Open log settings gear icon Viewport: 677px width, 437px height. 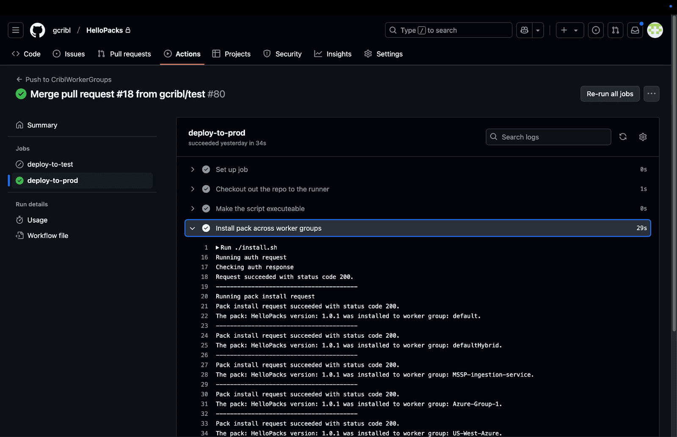point(643,137)
